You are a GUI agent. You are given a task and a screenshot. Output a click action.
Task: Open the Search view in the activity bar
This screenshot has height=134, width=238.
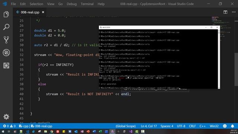pyautogui.click(x=6, y=27)
